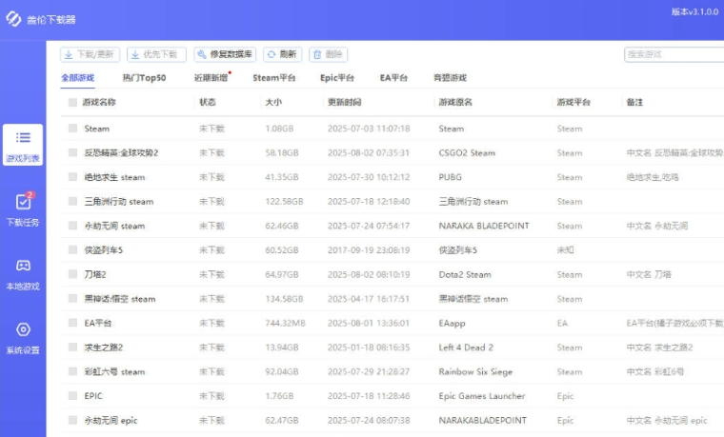
Task: Check the box for the EA平台 row
Action: 72,323
